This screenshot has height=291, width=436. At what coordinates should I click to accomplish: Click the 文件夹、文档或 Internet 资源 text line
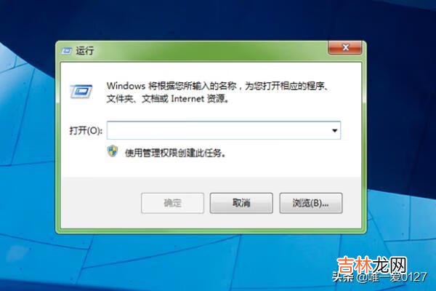[168, 99]
